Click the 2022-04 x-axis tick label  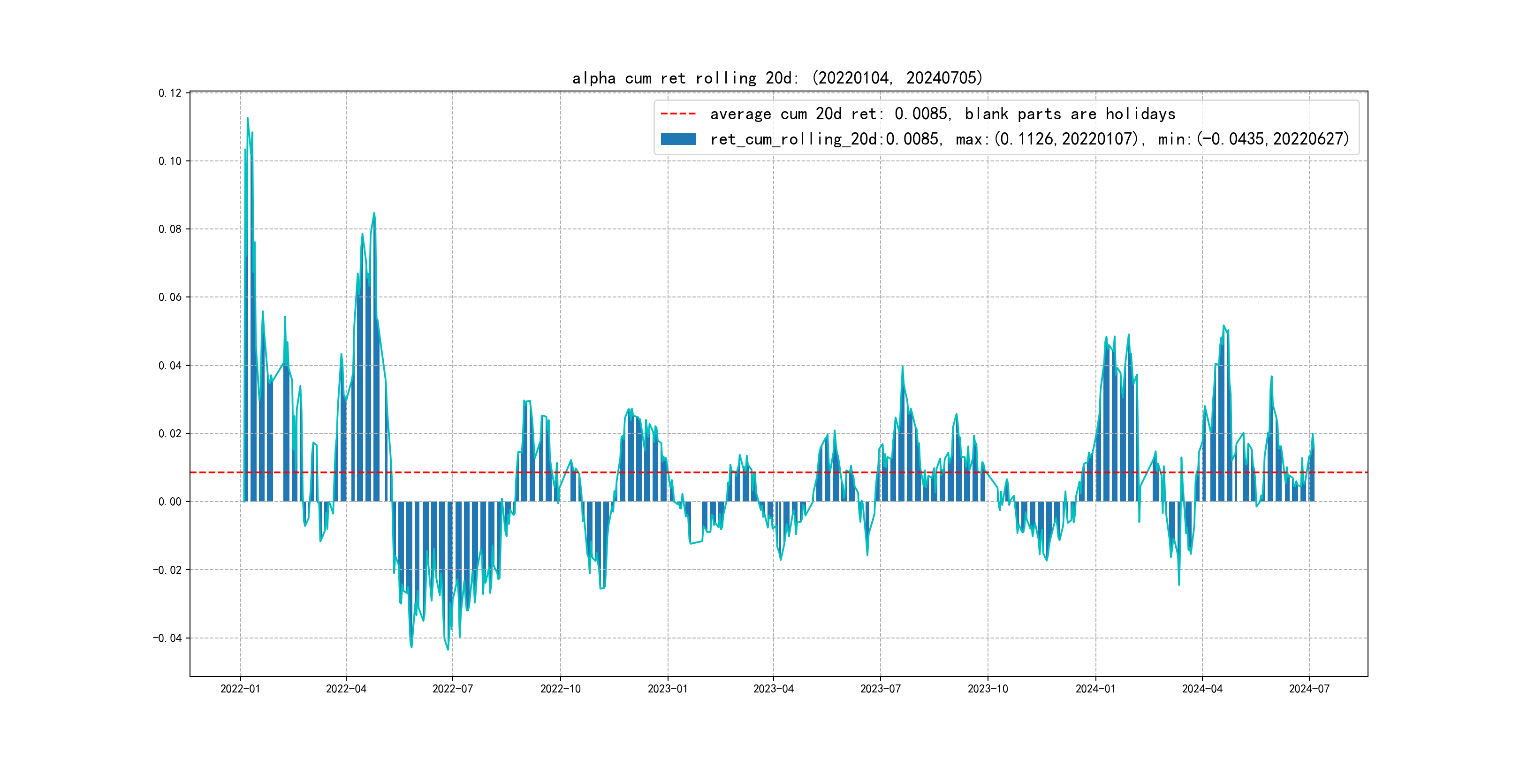point(346,689)
